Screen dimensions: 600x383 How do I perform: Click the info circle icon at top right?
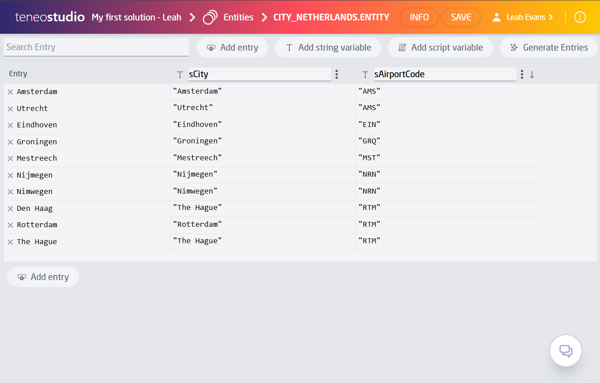(x=580, y=17)
